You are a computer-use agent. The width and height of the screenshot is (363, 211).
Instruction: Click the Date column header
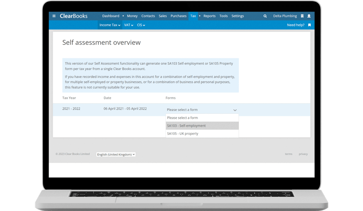coord(107,98)
